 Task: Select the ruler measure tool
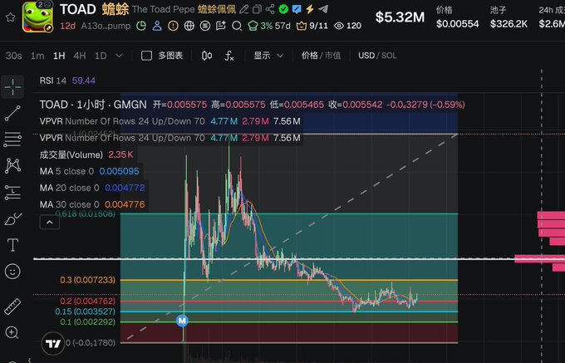(12, 307)
